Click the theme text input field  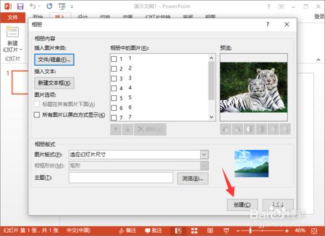click(x=121, y=178)
